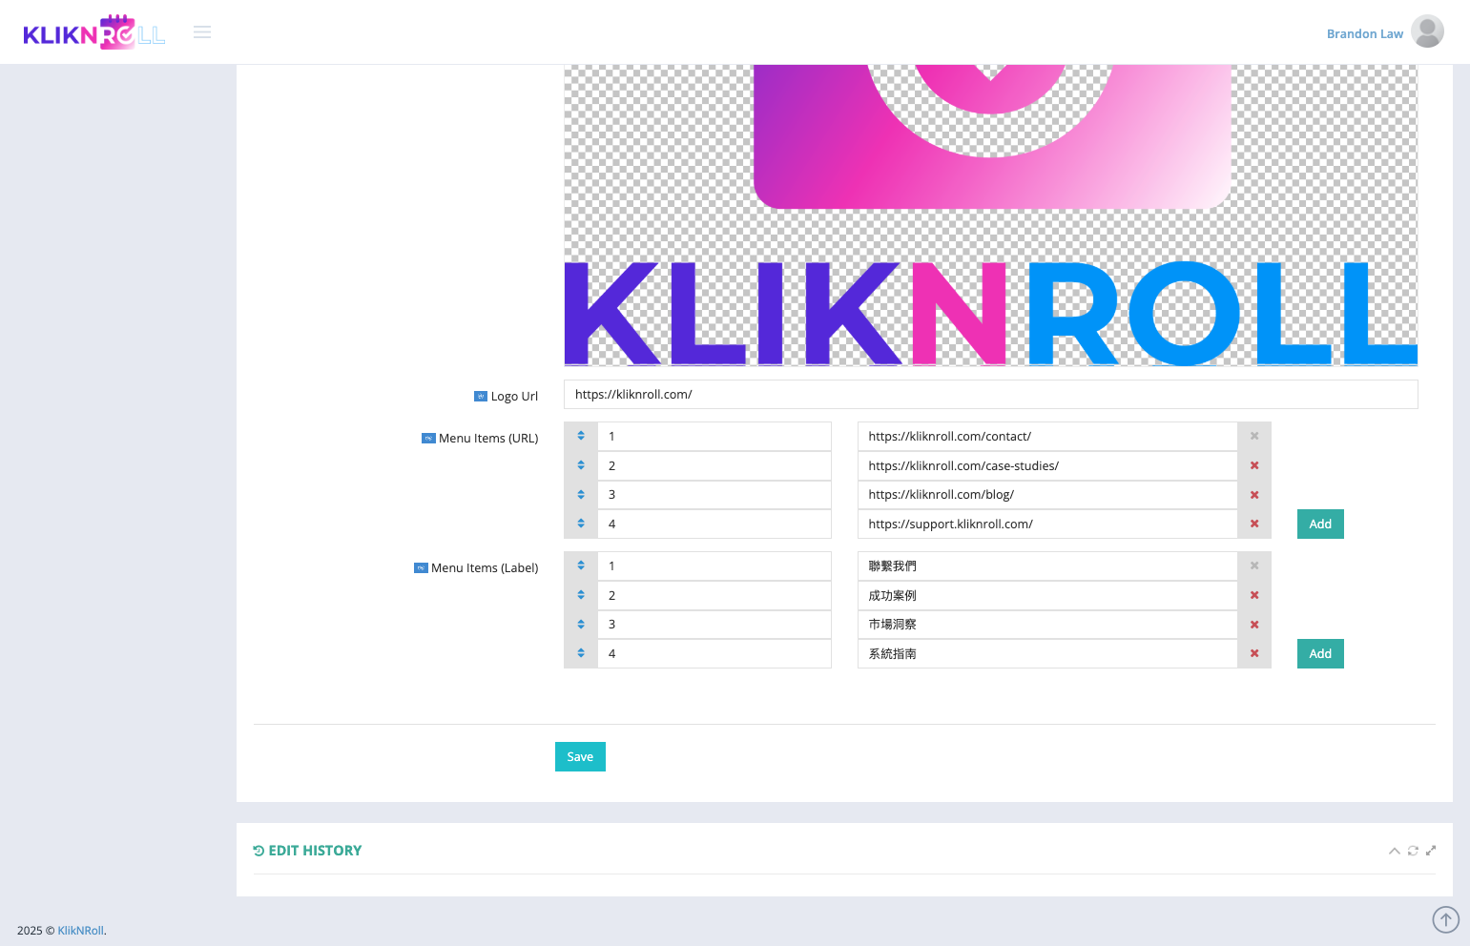Screen dimensions: 1470x946
Task: Edit the case-studies URL value field
Action: click(1047, 465)
